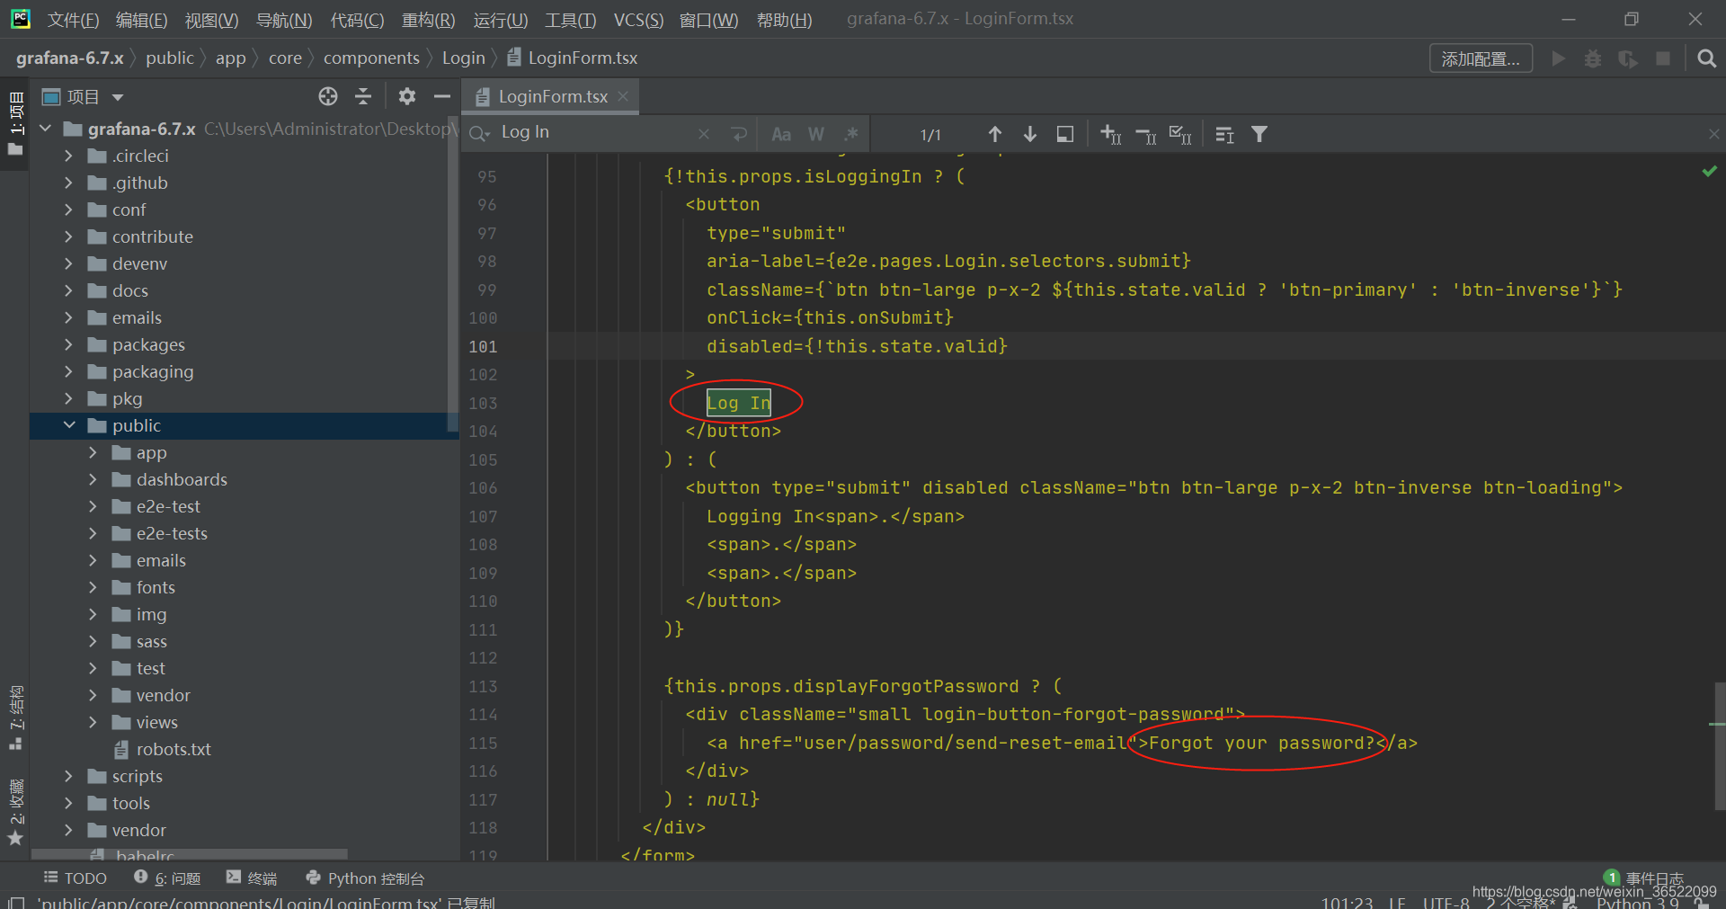
Task: Open the File (文件) menu
Action: 73,20
